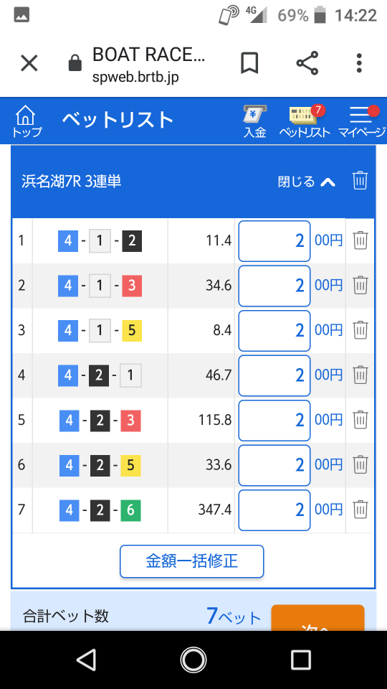Viewport: 387px width, 689px height.
Task: Collapse the list with 閉じる chevron
Action: click(x=307, y=182)
